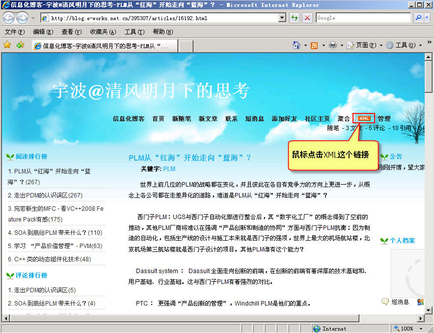Viewport: 434px width, 333px height.
Task: Open the 查看(V) menu
Action: pyautogui.click(x=71, y=32)
